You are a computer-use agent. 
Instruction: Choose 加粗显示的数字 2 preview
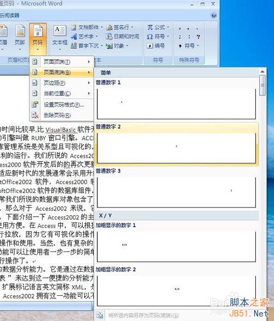click(176, 291)
